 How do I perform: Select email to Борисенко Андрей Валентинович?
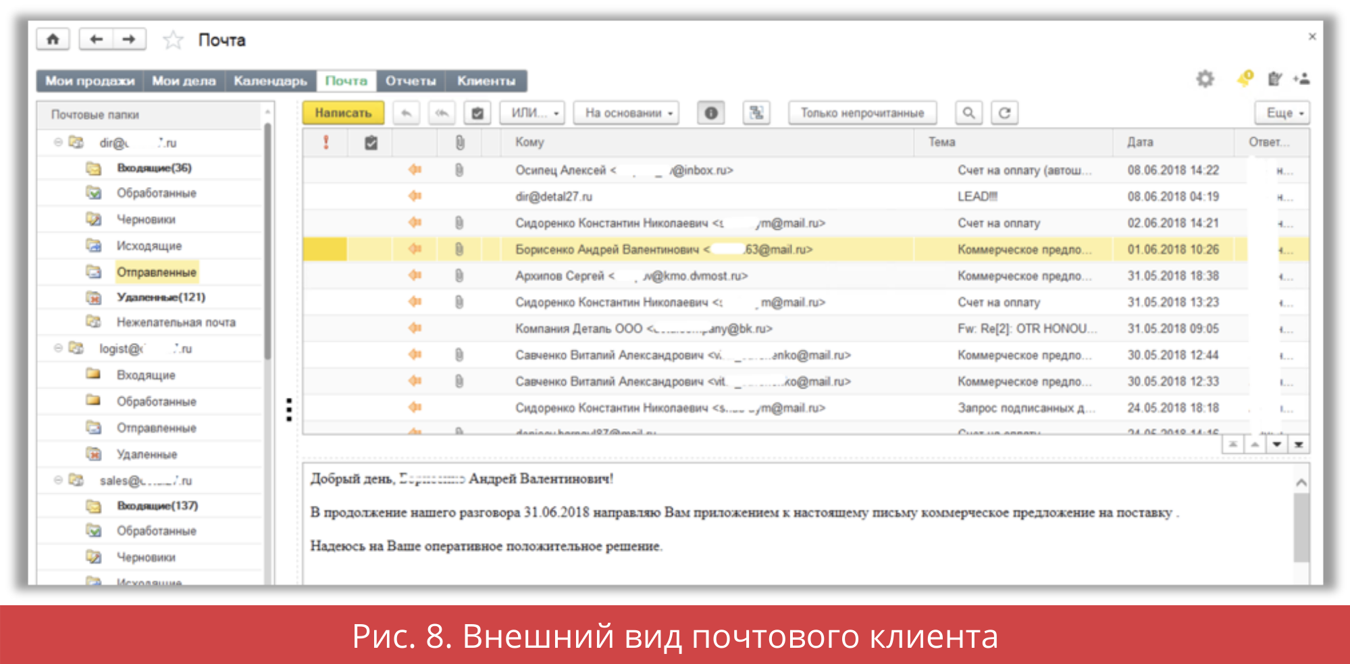[x=806, y=249]
